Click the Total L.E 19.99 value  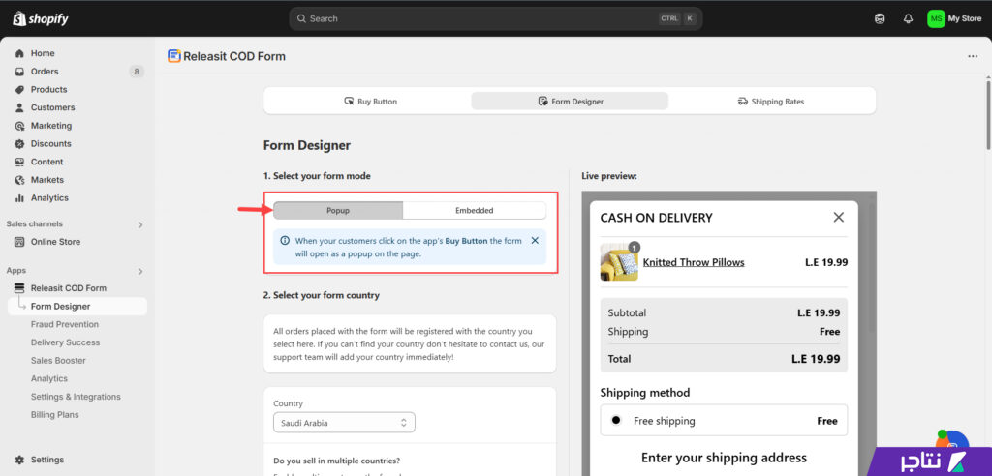pos(816,359)
